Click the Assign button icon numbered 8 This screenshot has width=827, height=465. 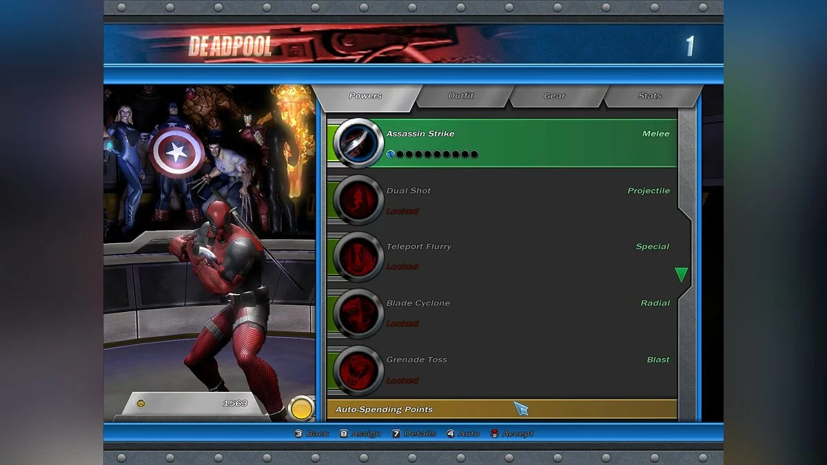(x=343, y=433)
